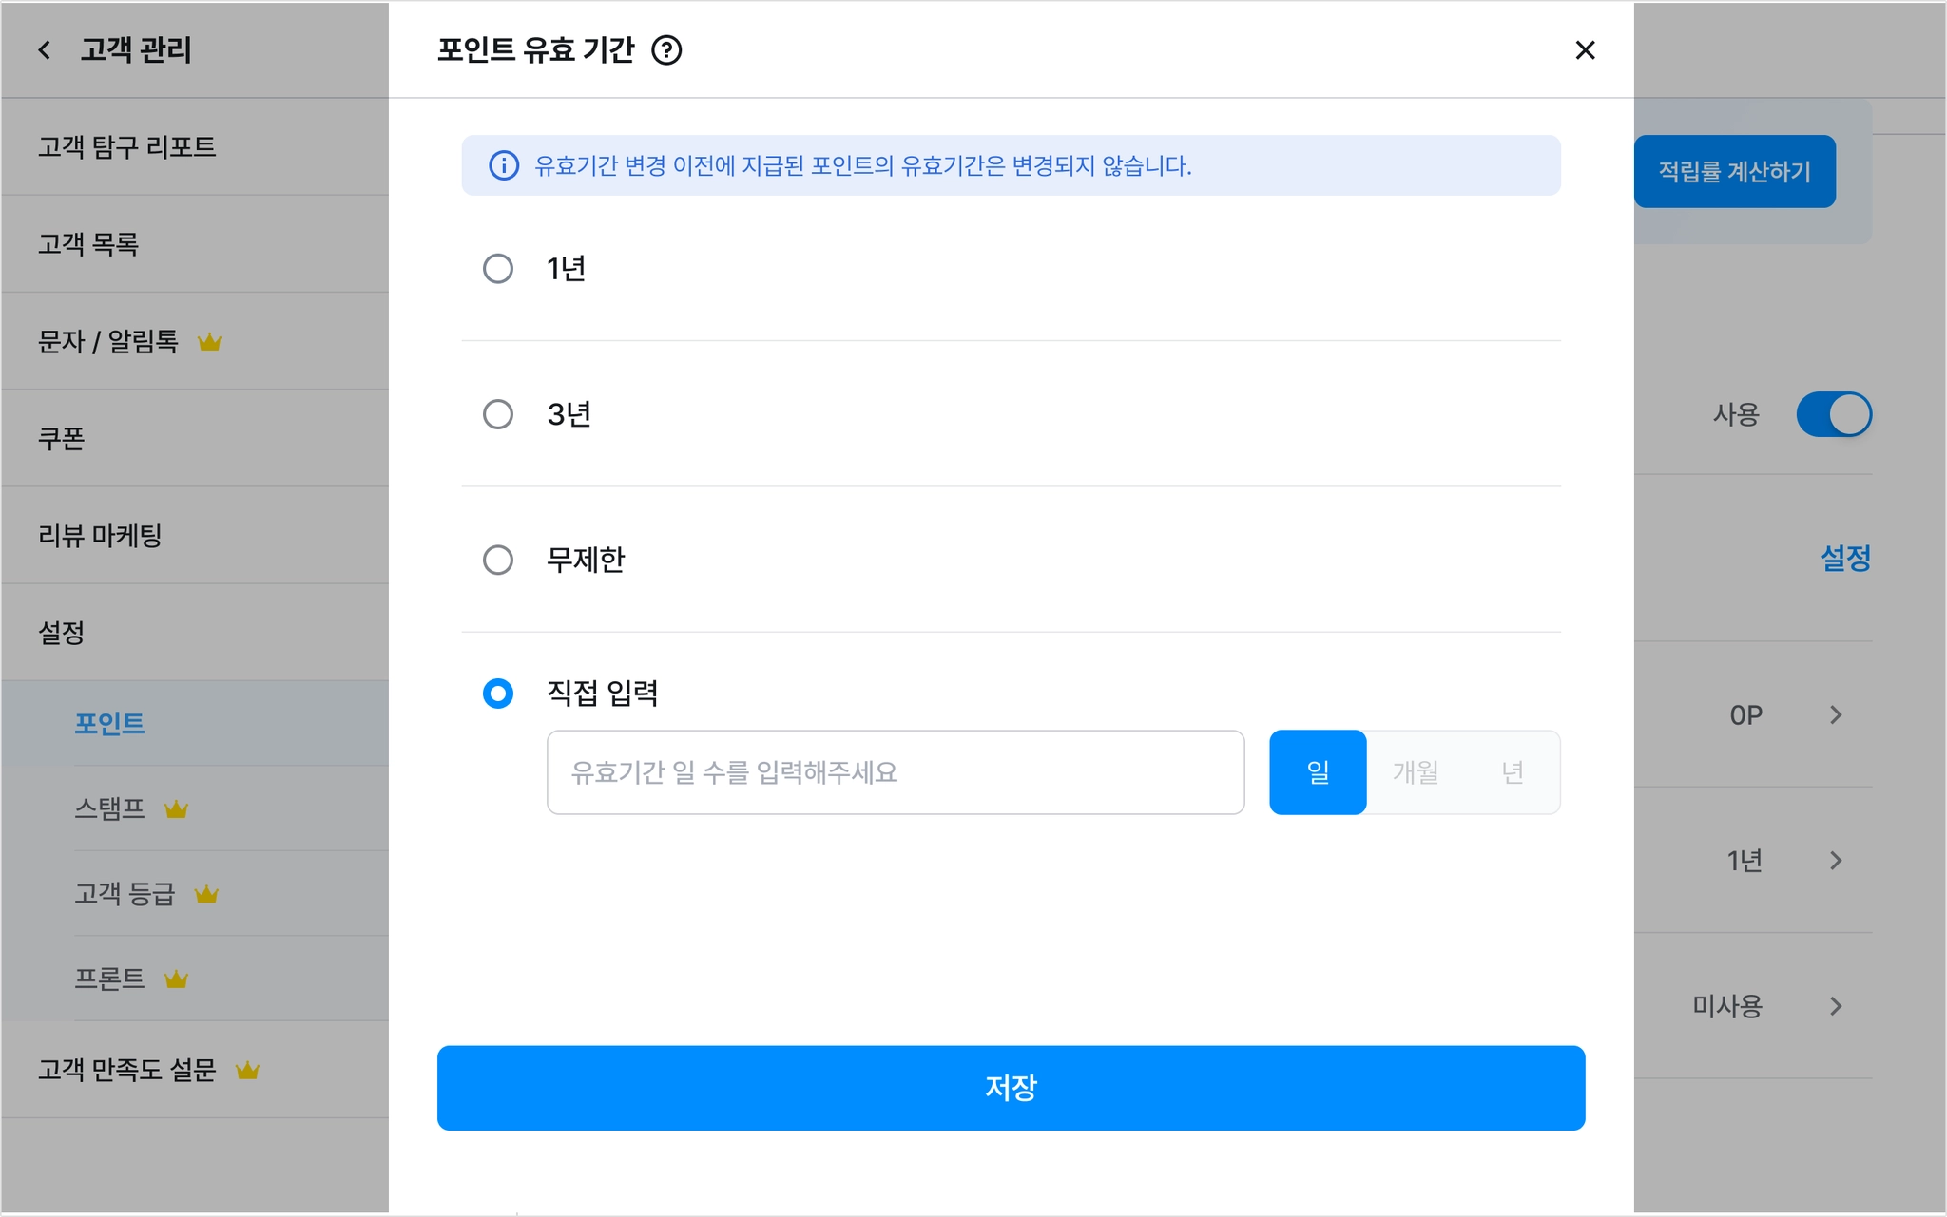The height and width of the screenshot is (1217, 1947).
Task: Click the crown icon beside 고객 만족도 설문
Action: click(x=247, y=1070)
